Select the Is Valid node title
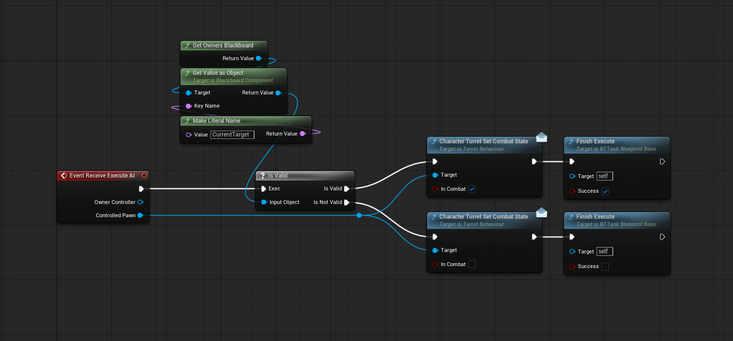This screenshot has width=733, height=341. tap(278, 176)
